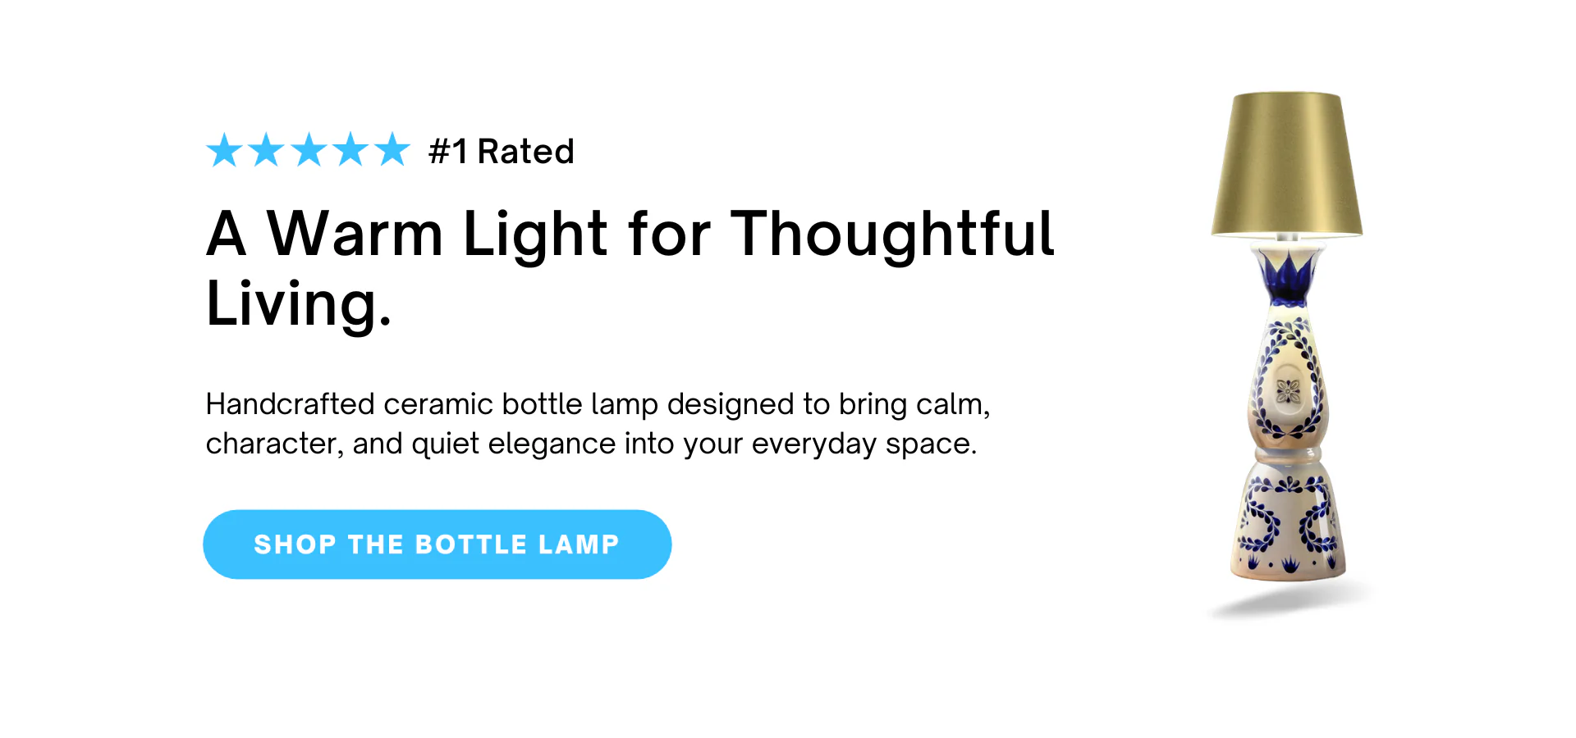Screen dimensions: 1576x738
Task: Click the word "Light" in the headline
Action: click(x=535, y=235)
